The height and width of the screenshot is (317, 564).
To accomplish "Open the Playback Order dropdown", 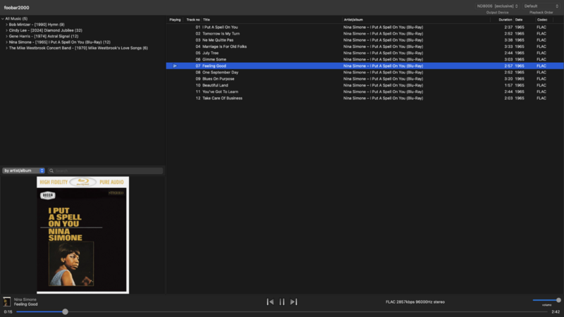I will 541,6.
